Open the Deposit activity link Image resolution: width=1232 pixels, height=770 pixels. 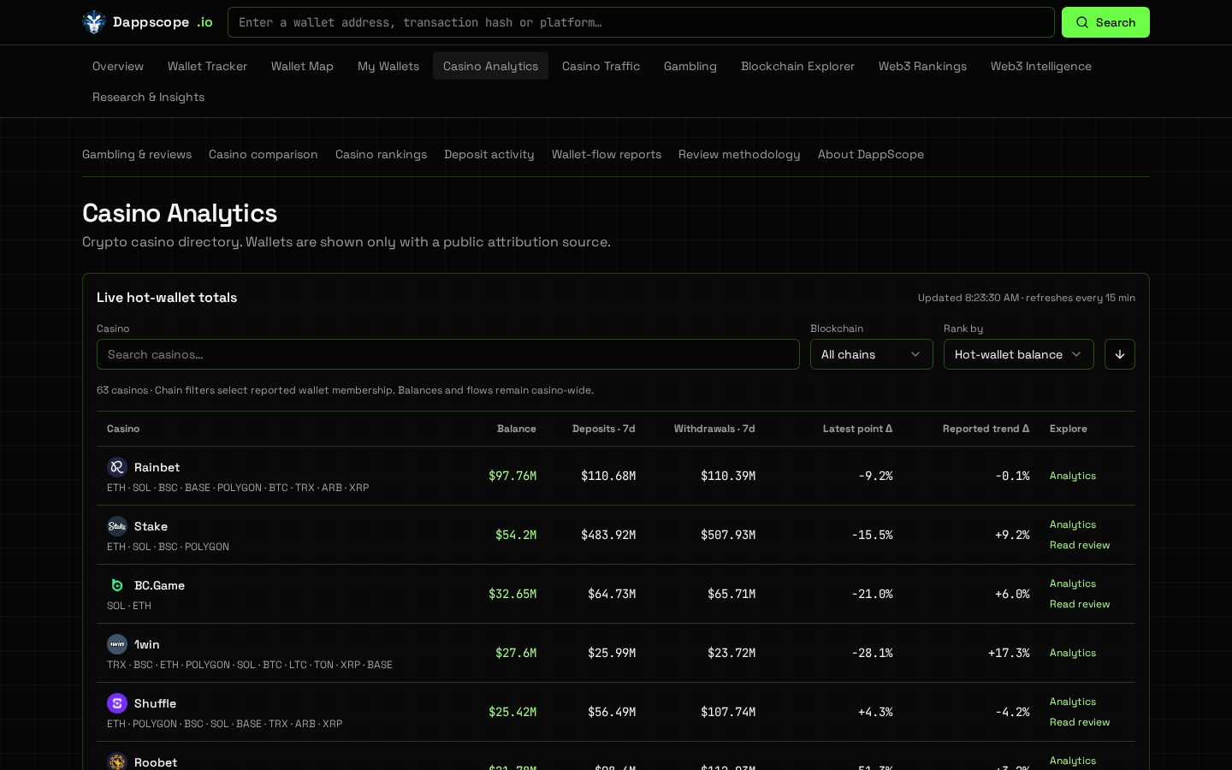[x=489, y=154]
